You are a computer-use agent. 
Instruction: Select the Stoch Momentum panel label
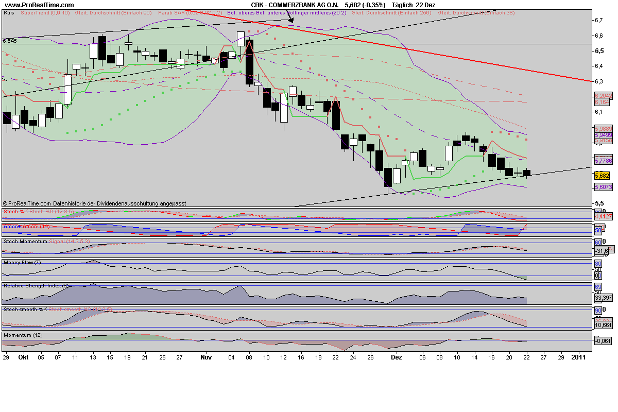[25, 241]
